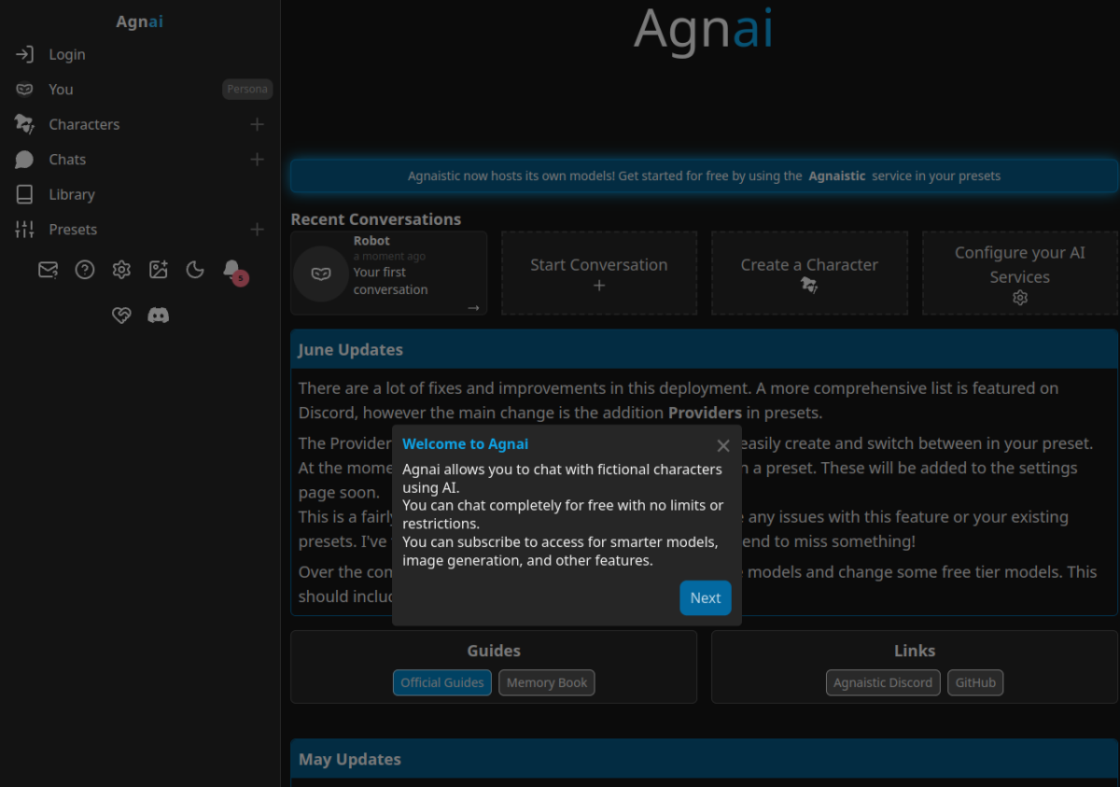Open the GitHub link button
This screenshot has height=787, width=1120.
[975, 682]
